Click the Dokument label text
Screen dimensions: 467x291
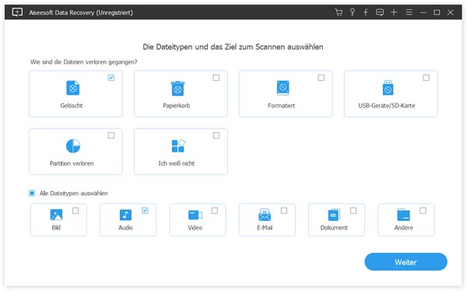[334, 227]
